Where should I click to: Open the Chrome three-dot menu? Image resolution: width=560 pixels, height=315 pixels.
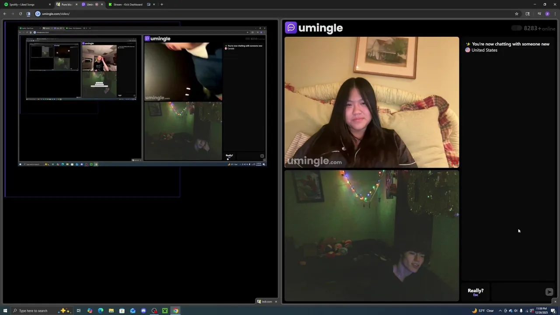[x=555, y=14]
